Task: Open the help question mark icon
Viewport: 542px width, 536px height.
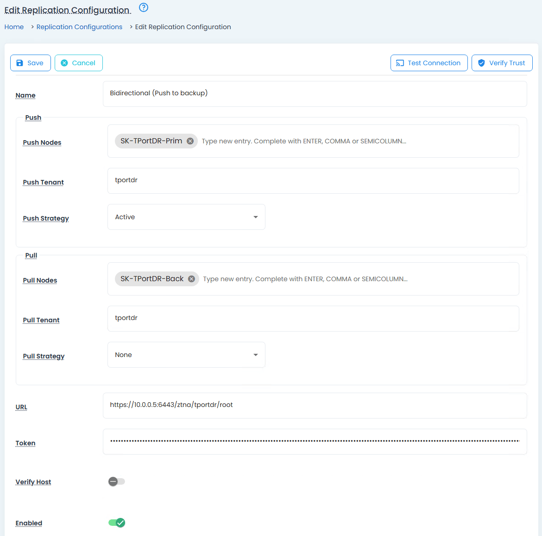Action: point(144,7)
